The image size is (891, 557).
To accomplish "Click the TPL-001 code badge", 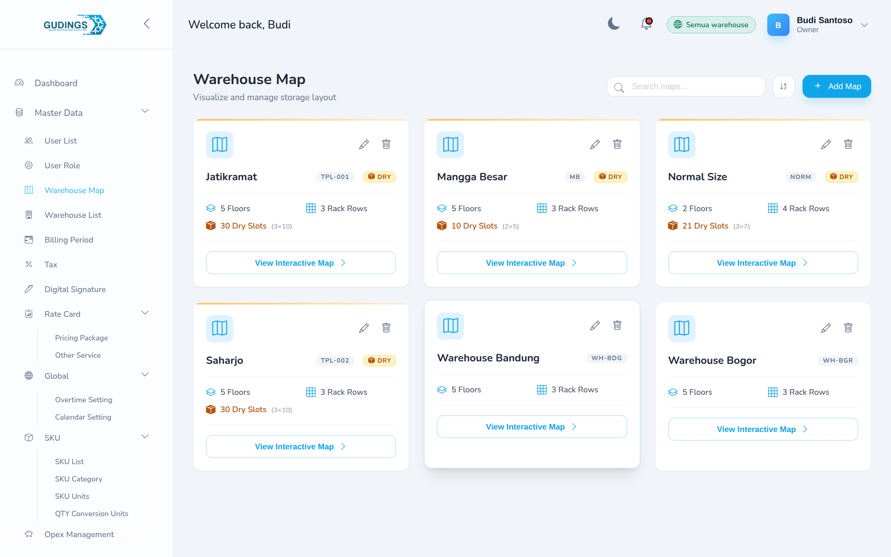I will pyautogui.click(x=335, y=177).
